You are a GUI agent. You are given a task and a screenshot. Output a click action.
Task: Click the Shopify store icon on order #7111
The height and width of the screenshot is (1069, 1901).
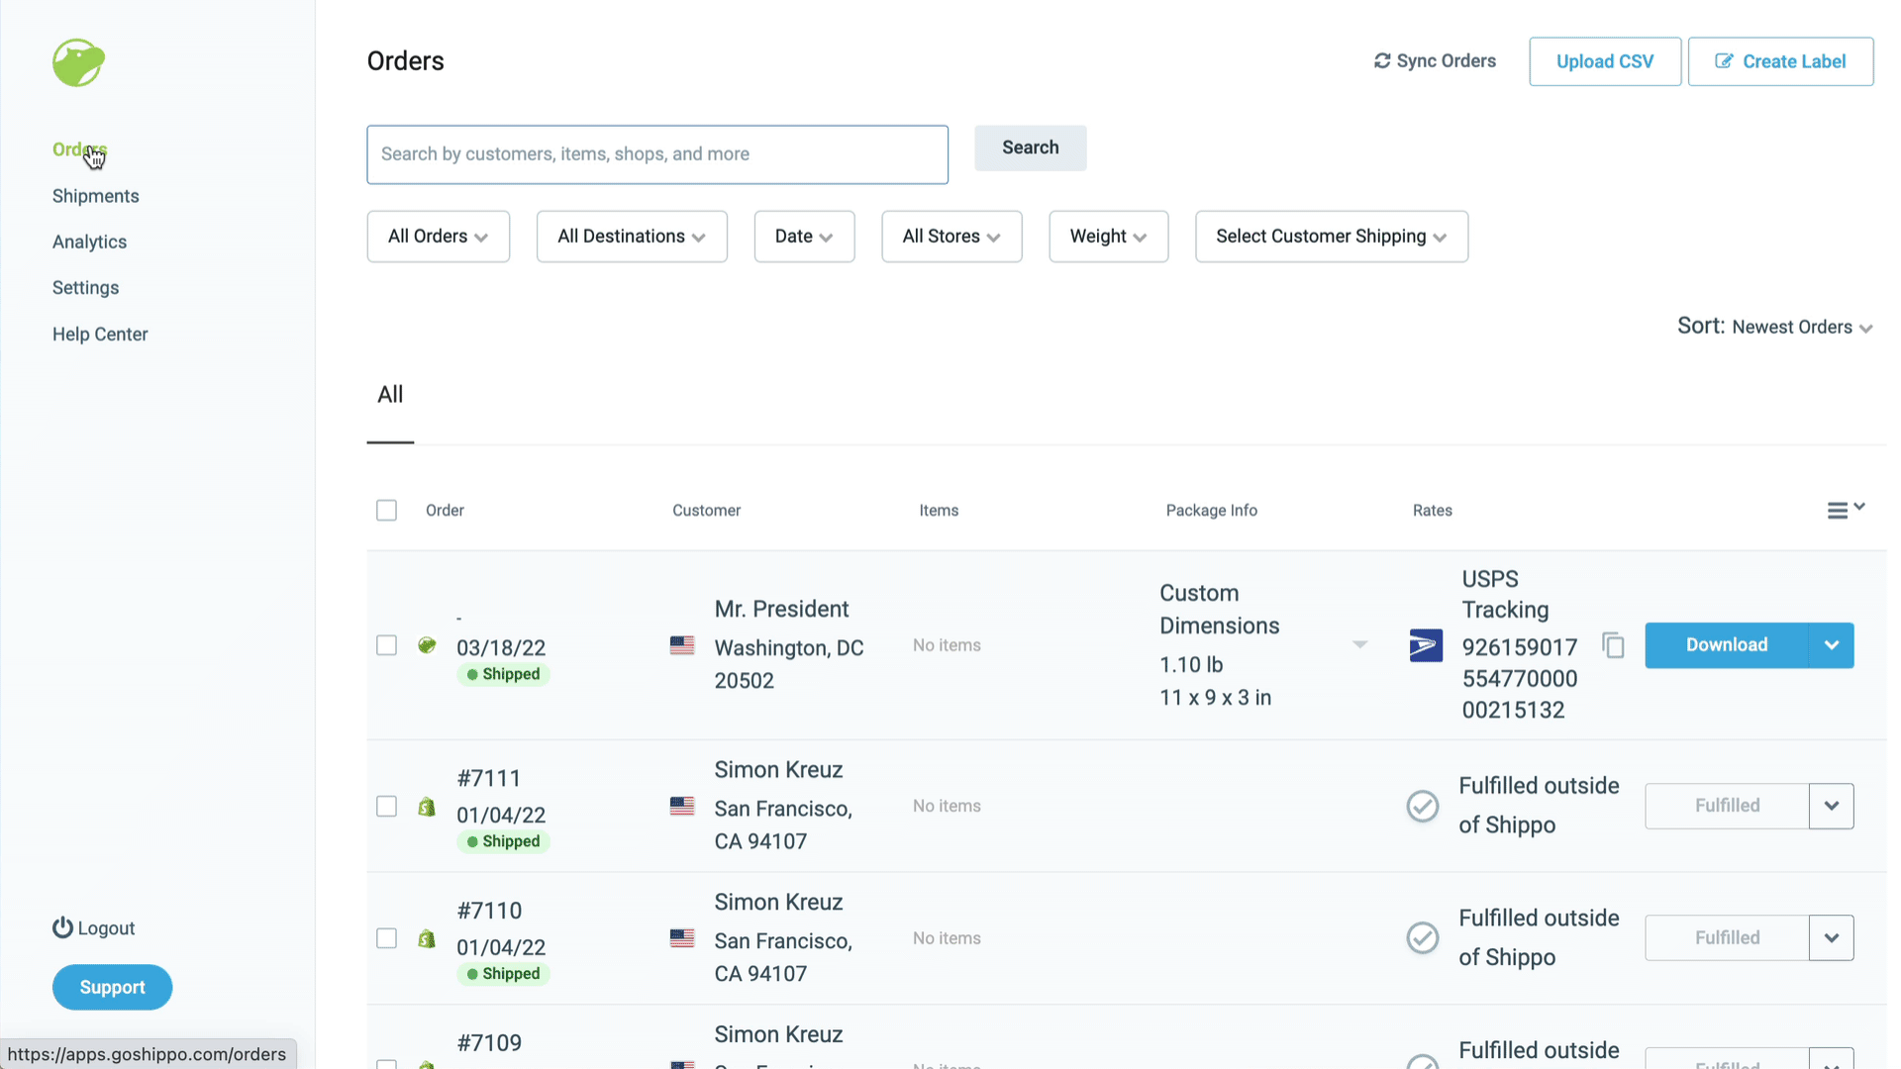pyautogui.click(x=426, y=806)
